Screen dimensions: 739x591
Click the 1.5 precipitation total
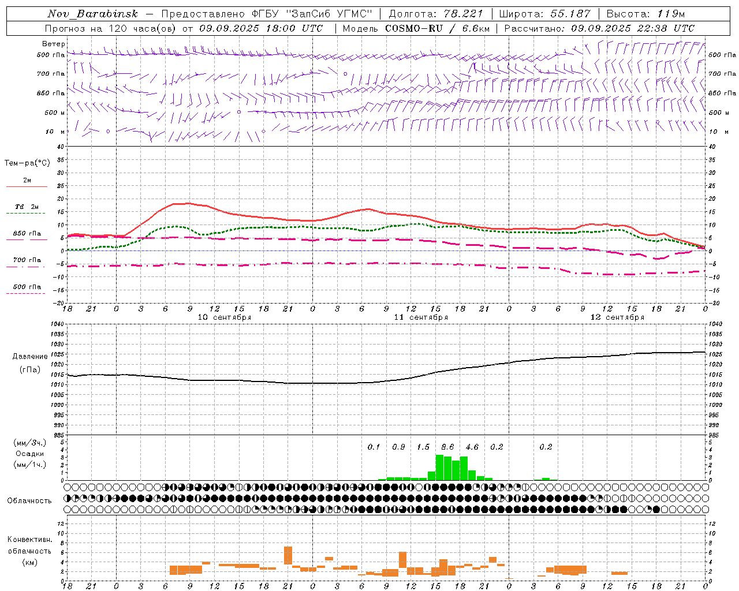click(423, 447)
